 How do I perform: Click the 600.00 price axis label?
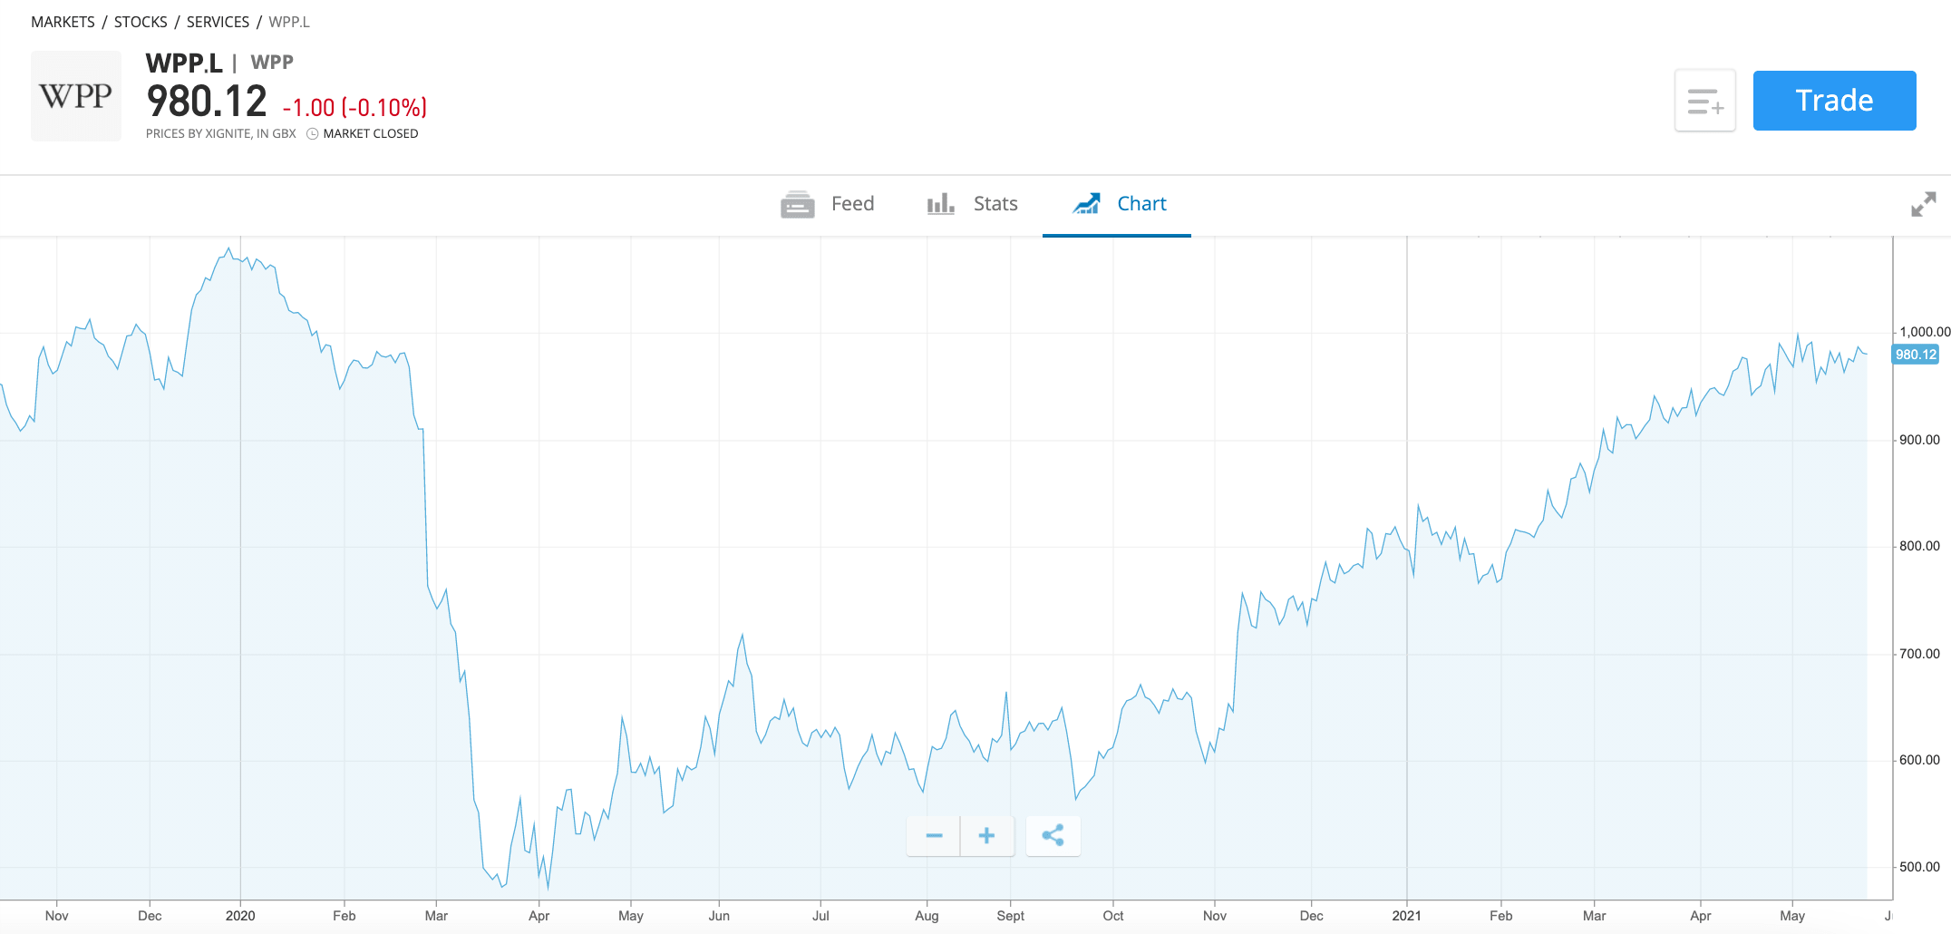tap(1919, 760)
